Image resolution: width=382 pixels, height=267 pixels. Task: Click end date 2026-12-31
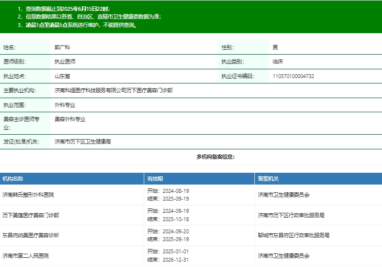176,260
